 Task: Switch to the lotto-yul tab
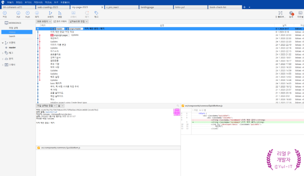pos(190,7)
